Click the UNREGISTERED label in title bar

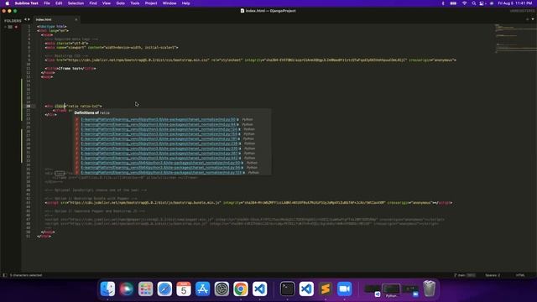coord(522,11)
